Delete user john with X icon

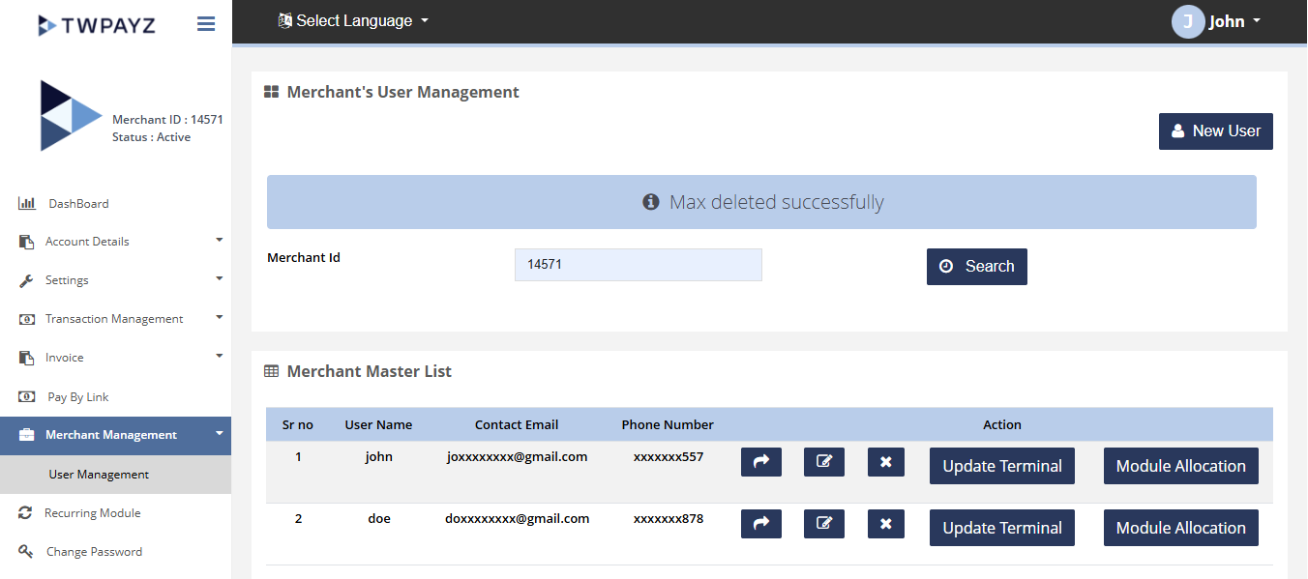886,462
